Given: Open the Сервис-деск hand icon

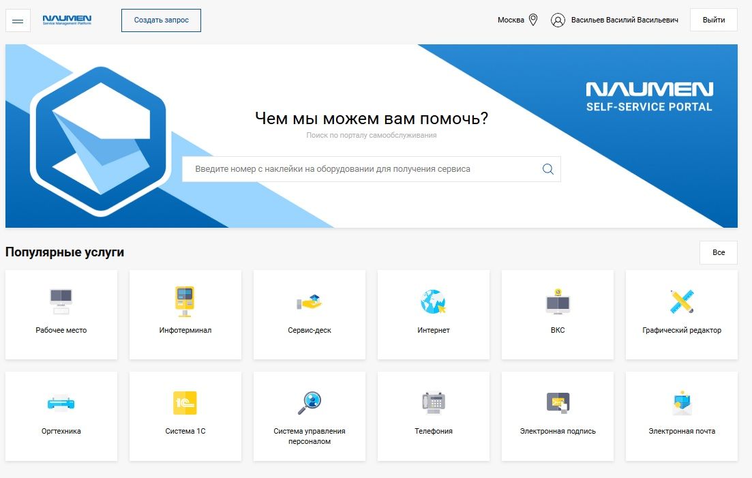Looking at the screenshot, I should 309,301.
